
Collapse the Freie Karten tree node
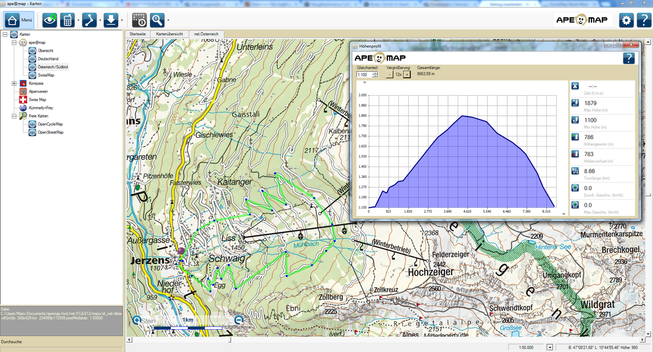pos(14,116)
